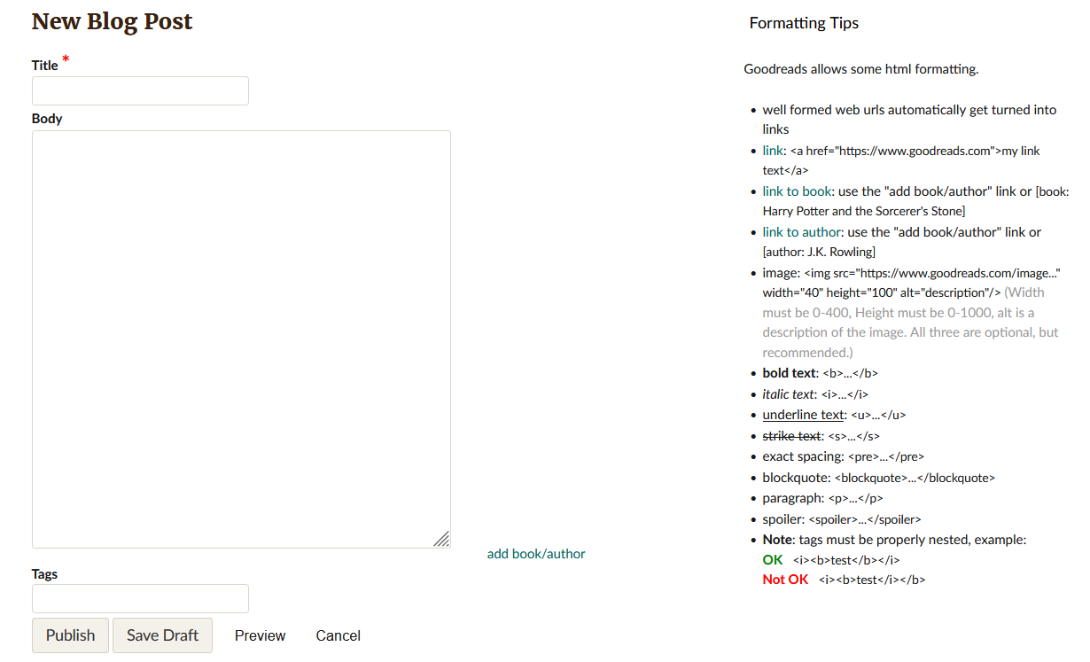This screenshot has height=662, width=1090.
Task: Click the green 'OK' example label
Action: (773, 560)
